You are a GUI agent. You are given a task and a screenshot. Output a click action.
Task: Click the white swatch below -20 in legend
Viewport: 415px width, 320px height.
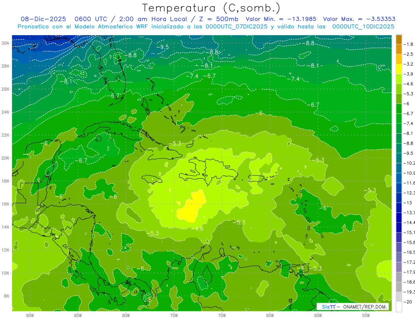coord(399,307)
